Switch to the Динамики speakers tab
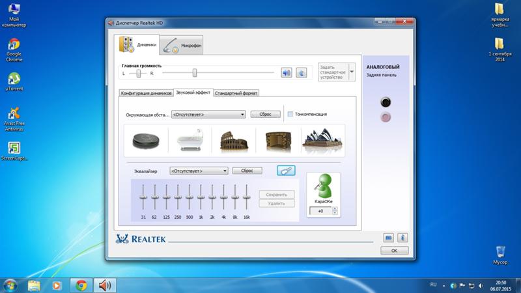This screenshot has height=293, width=521. click(137, 44)
